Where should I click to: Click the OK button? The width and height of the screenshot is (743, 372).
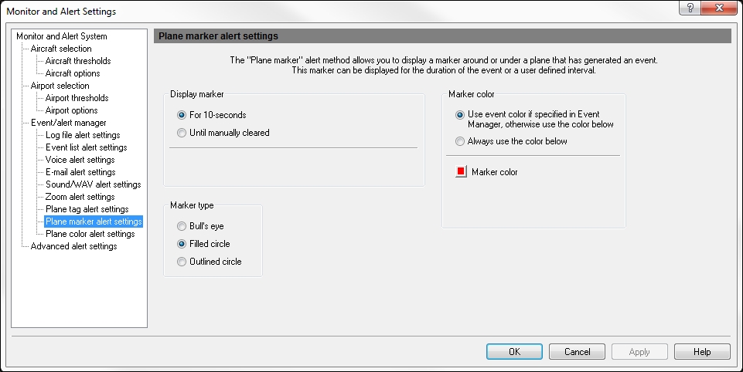click(514, 352)
